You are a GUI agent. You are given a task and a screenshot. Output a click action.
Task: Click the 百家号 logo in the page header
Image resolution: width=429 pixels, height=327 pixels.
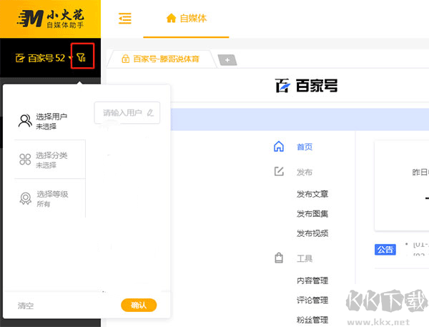pos(306,85)
